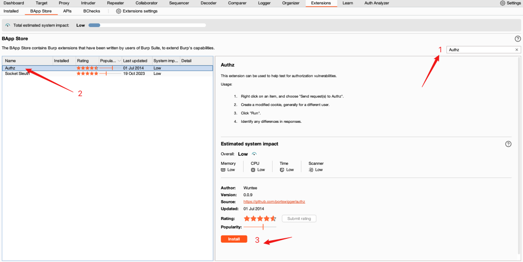Go to the Intruder tab

click(88, 3)
